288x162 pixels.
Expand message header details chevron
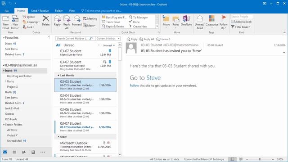pos(284,53)
